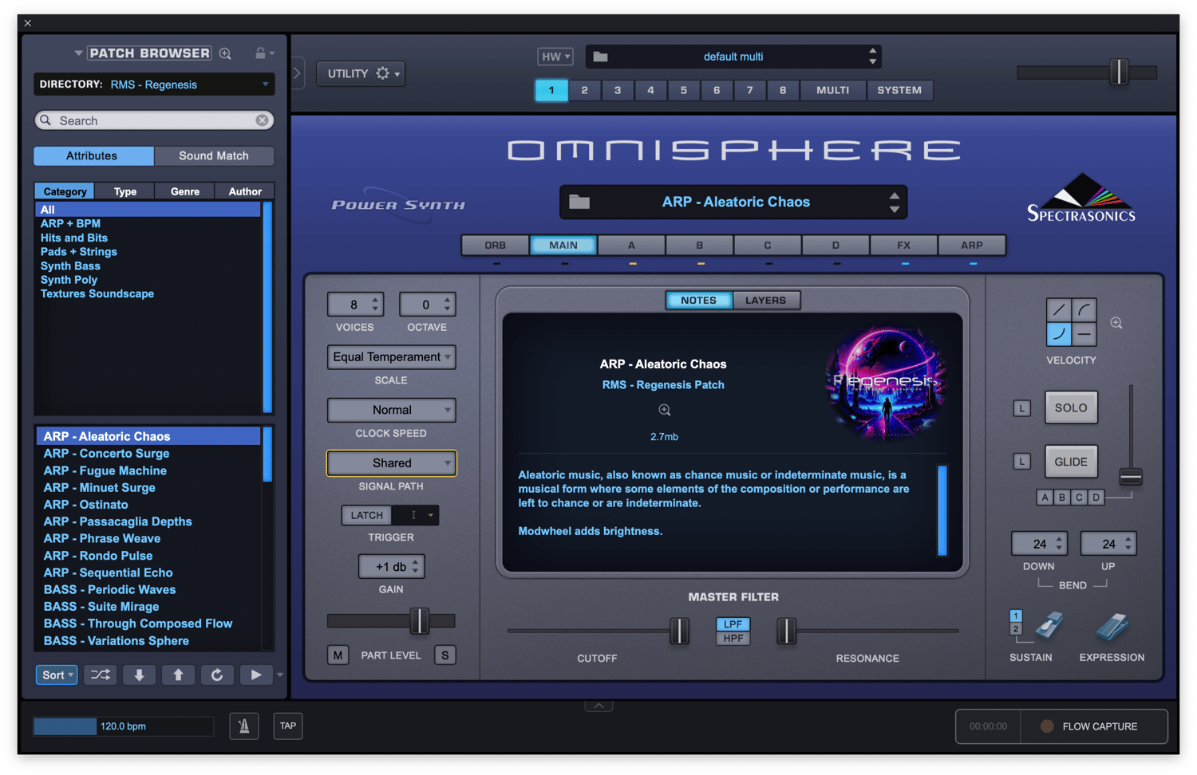Switch to the ORB tab

click(495, 246)
